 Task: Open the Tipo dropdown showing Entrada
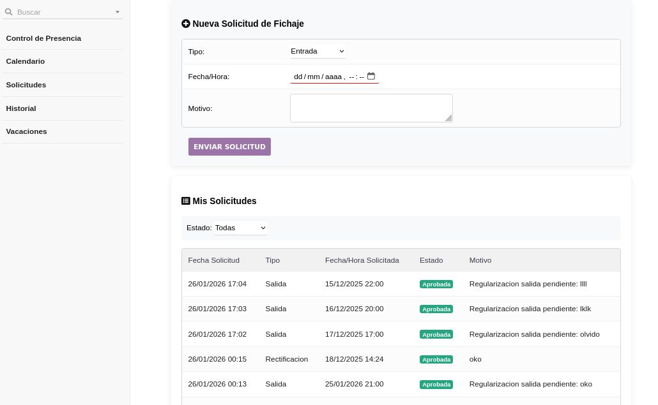[x=318, y=51]
